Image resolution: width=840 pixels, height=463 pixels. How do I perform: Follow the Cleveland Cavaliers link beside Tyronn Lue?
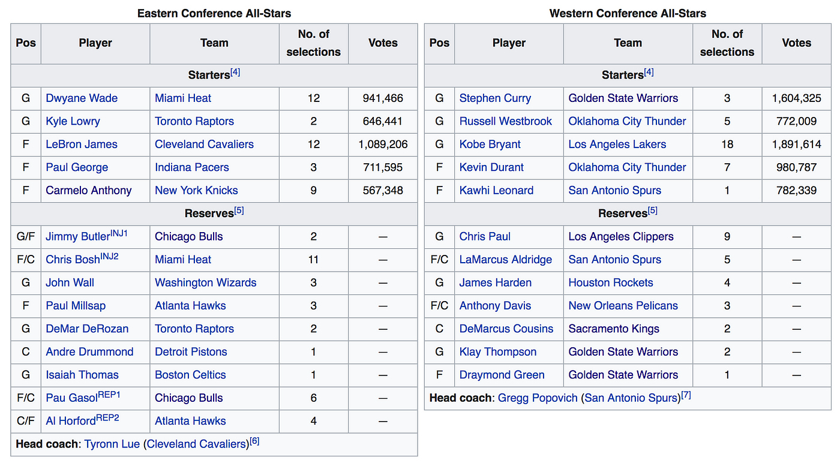pyautogui.click(x=197, y=444)
